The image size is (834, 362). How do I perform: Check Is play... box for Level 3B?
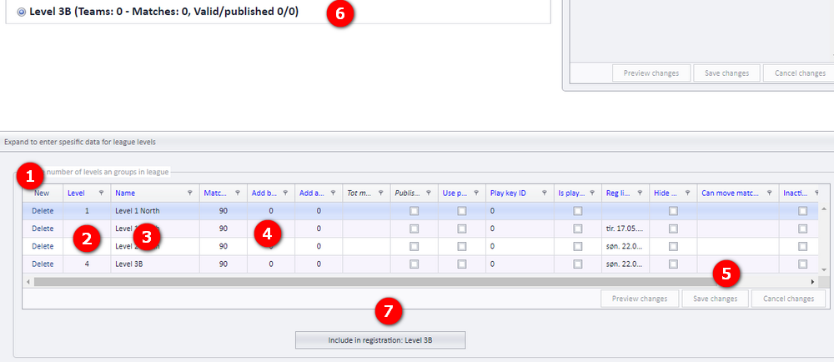coord(578,264)
